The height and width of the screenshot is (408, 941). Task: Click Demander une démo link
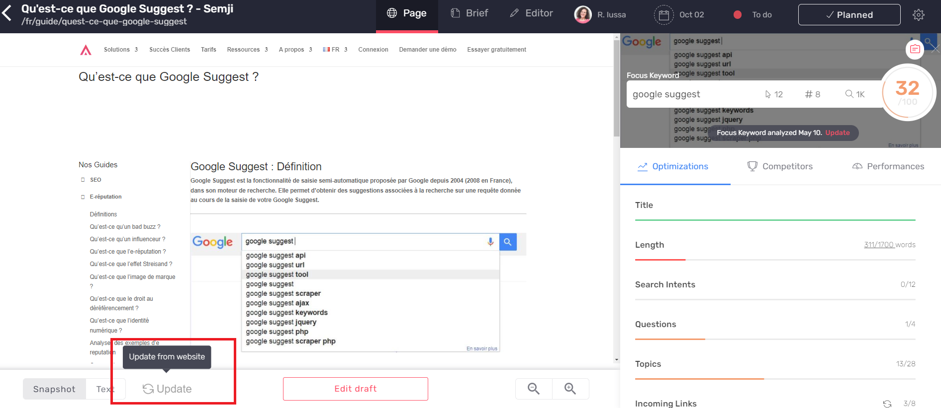[x=428, y=50]
